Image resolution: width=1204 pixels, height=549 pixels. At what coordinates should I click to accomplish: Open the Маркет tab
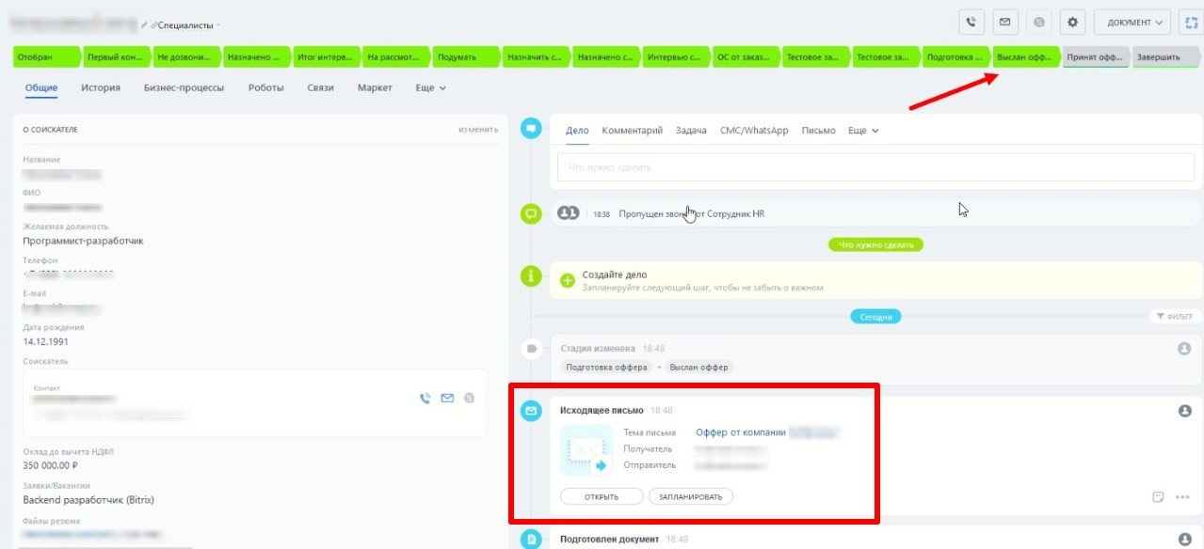point(375,87)
